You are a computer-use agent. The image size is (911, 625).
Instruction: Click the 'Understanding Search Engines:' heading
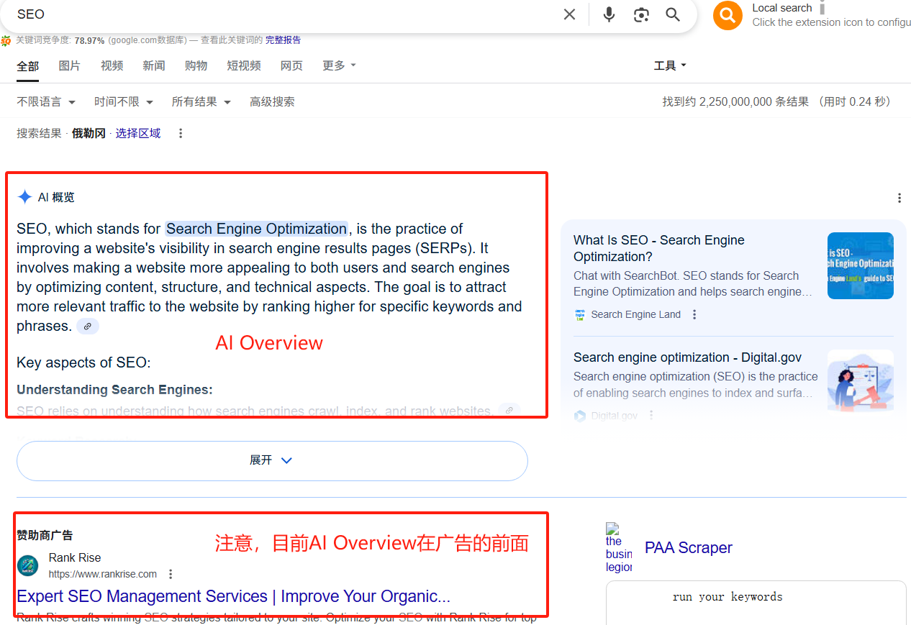click(114, 390)
